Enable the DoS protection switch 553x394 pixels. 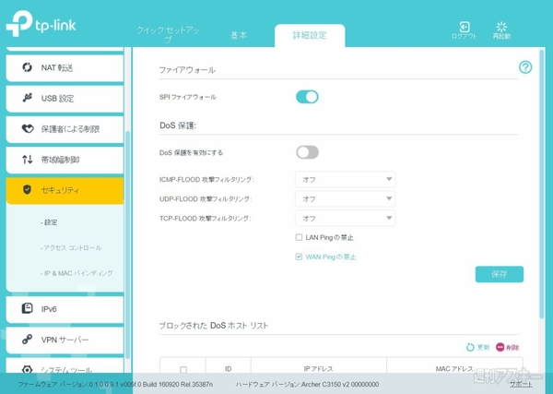point(307,152)
